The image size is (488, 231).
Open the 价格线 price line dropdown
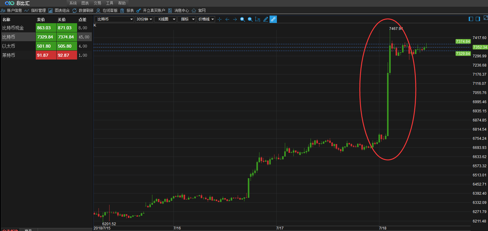(206, 19)
